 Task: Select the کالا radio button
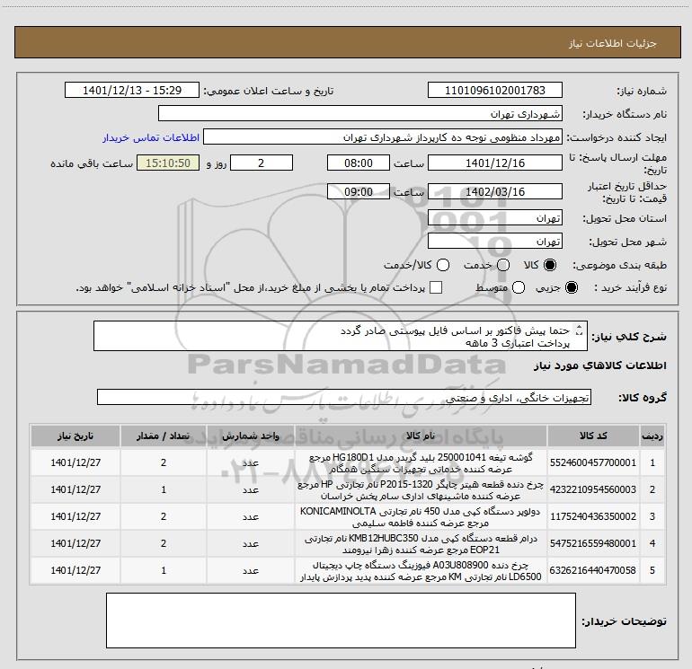coord(550,265)
